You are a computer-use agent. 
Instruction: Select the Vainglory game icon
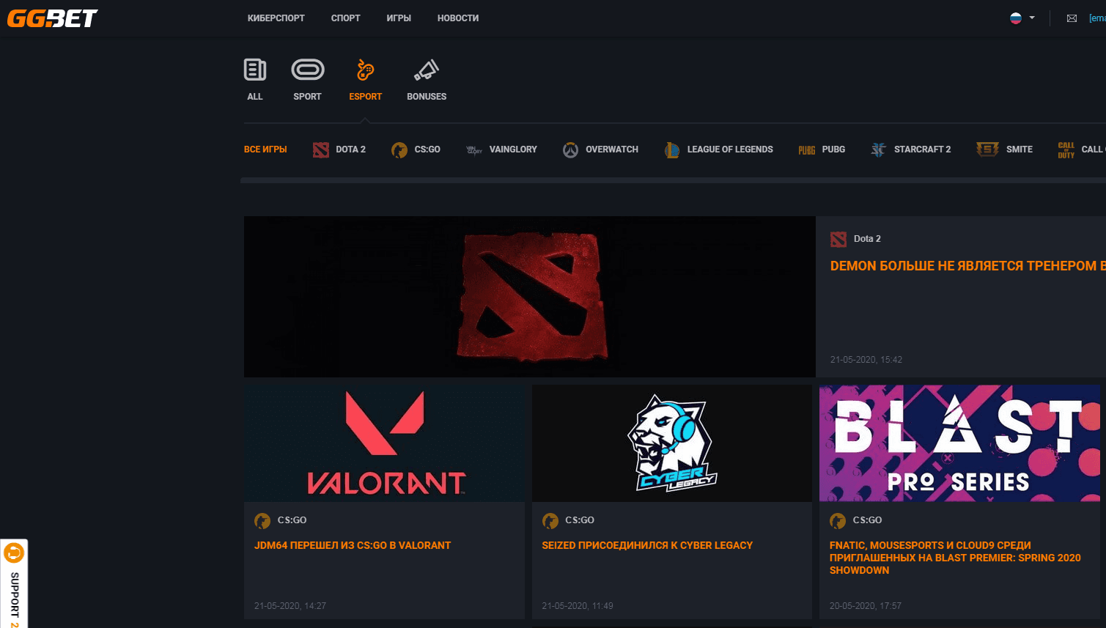tap(473, 149)
